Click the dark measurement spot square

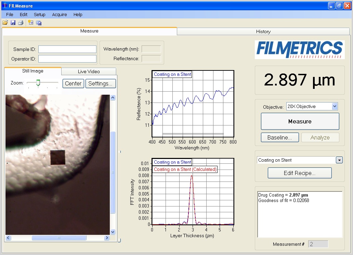(58, 157)
